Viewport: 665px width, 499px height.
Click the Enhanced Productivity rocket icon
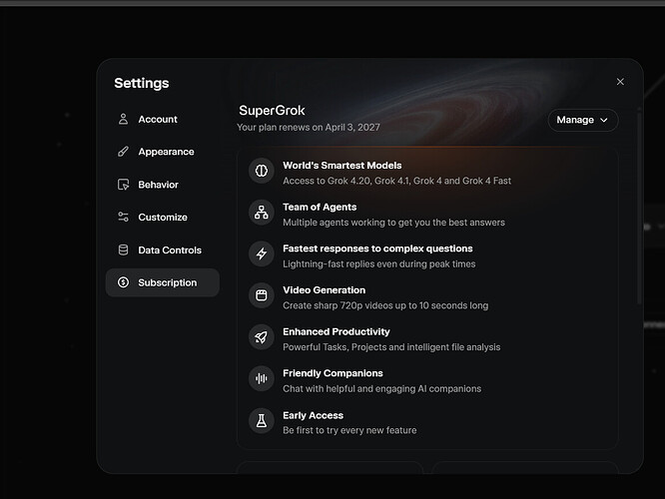(262, 337)
